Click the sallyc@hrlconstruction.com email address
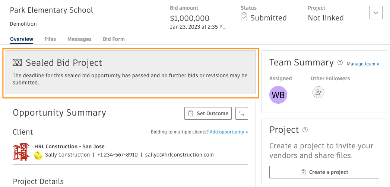Image resolution: width=390 pixels, height=187 pixels. click(x=179, y=155)
